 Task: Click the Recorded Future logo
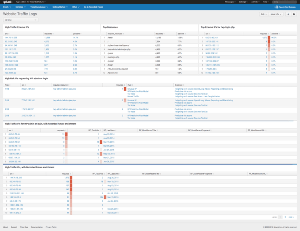coord(285,7)
